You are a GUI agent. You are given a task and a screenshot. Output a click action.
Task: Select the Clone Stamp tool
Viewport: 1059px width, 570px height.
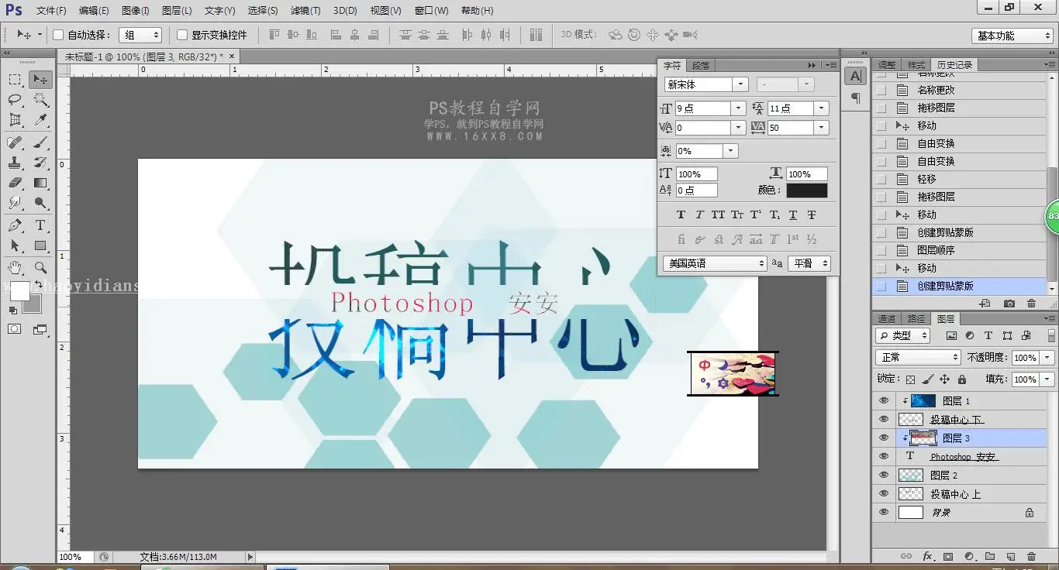pyautogui.click(x=15, y=163)
